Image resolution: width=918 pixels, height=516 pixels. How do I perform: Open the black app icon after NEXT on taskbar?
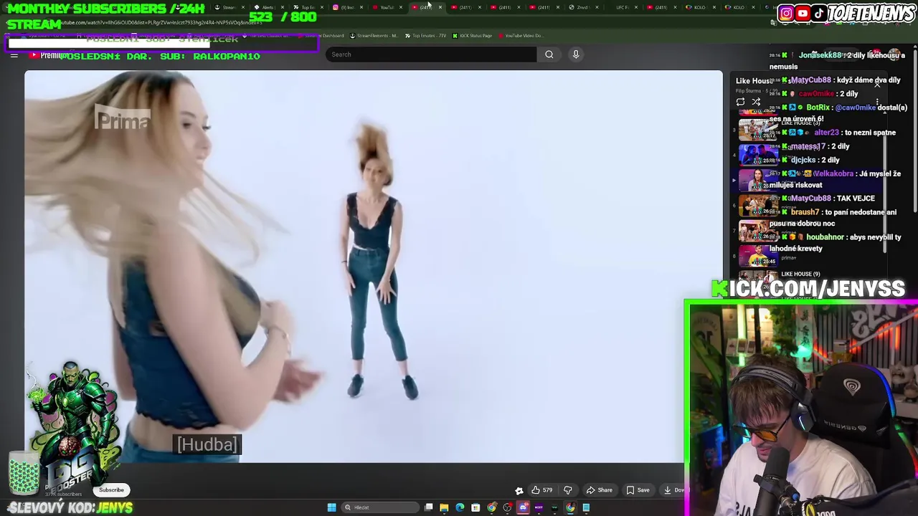(x=554, y=507)
